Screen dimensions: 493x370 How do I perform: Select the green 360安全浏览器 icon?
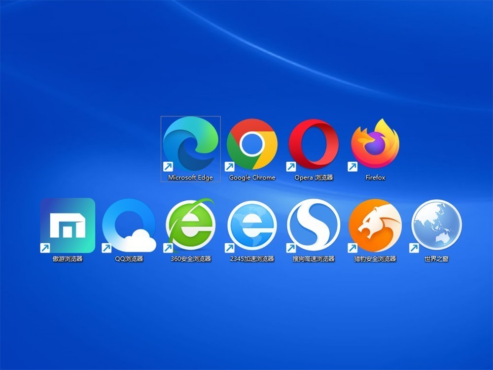click(190, 225)
